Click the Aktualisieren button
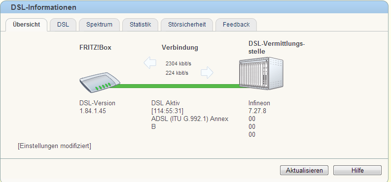 304,170
